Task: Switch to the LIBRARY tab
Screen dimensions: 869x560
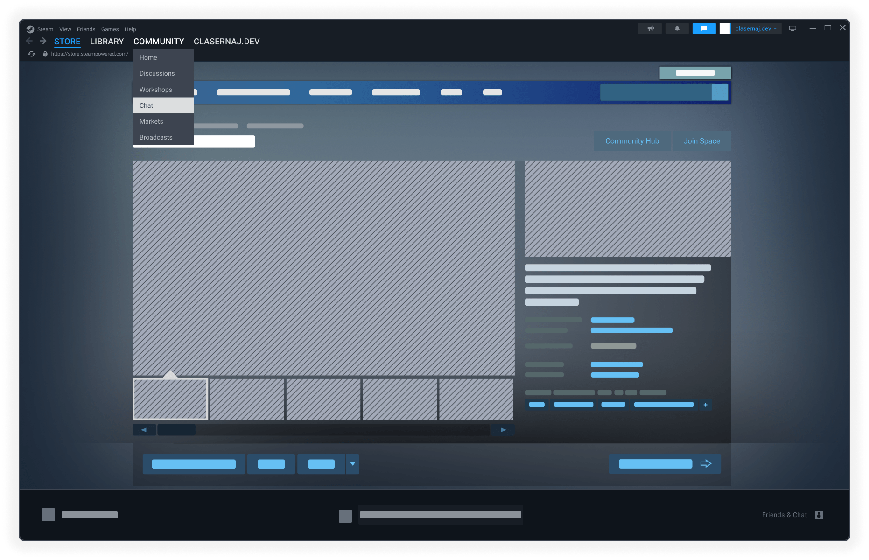Action: pos(106,42)
